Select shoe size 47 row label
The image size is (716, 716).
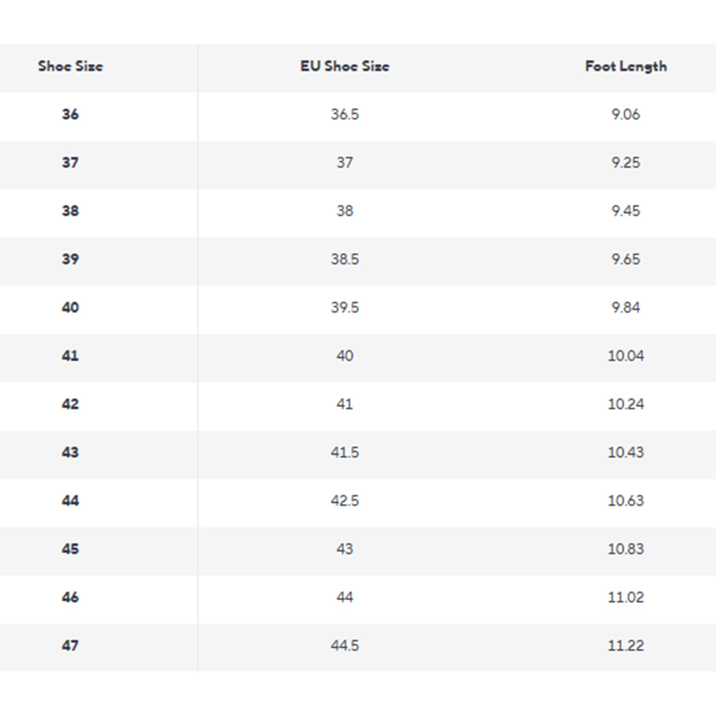click(70, 645)
